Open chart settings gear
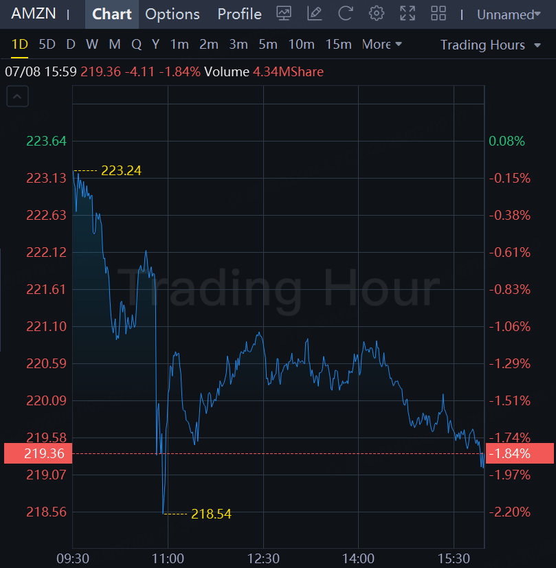Image resolution: width=556 pixels, height=568 pixels. click(x=376, y=14)
